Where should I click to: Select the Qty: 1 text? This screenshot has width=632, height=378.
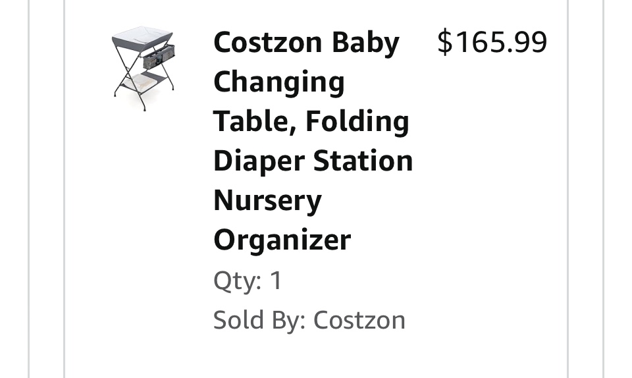click(x=248, y=281)
